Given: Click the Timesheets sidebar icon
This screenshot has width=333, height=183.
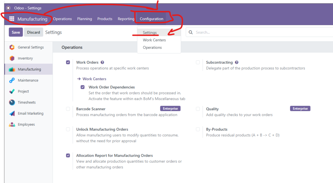Looking at the screenshot, I should pos(12,103).
